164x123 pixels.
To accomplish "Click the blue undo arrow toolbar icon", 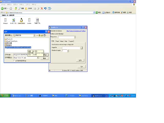I will click(x=45, y=8).
